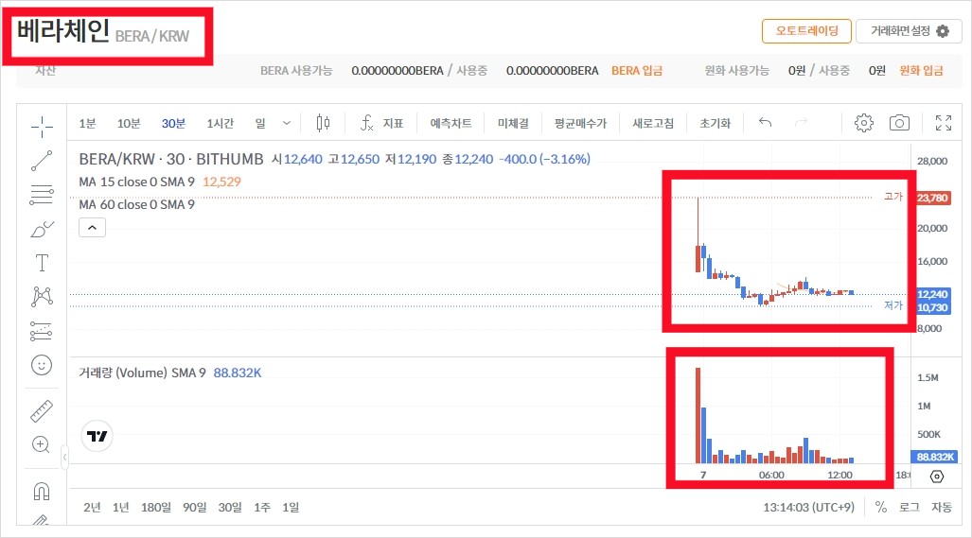The width and height of the screenshot is (972, 538).
Task: Click the BERA/KRW · 30 · BITHUMB symbol title
Action: 171,159
